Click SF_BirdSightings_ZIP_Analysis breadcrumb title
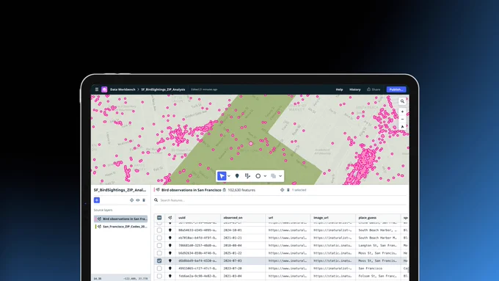Viewport: 499px width, 281px height. (x=163, y=90)
